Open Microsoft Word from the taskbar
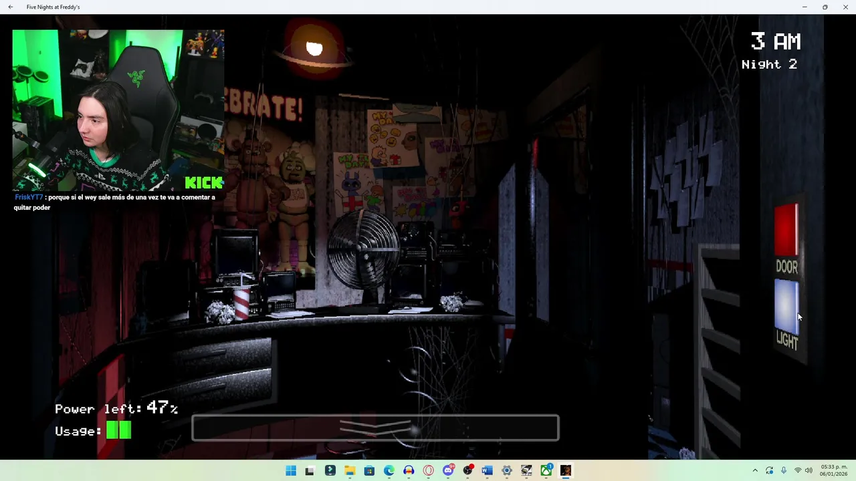Screen dimensions: 856x481 pyautogui.click(x=487, y=471)
